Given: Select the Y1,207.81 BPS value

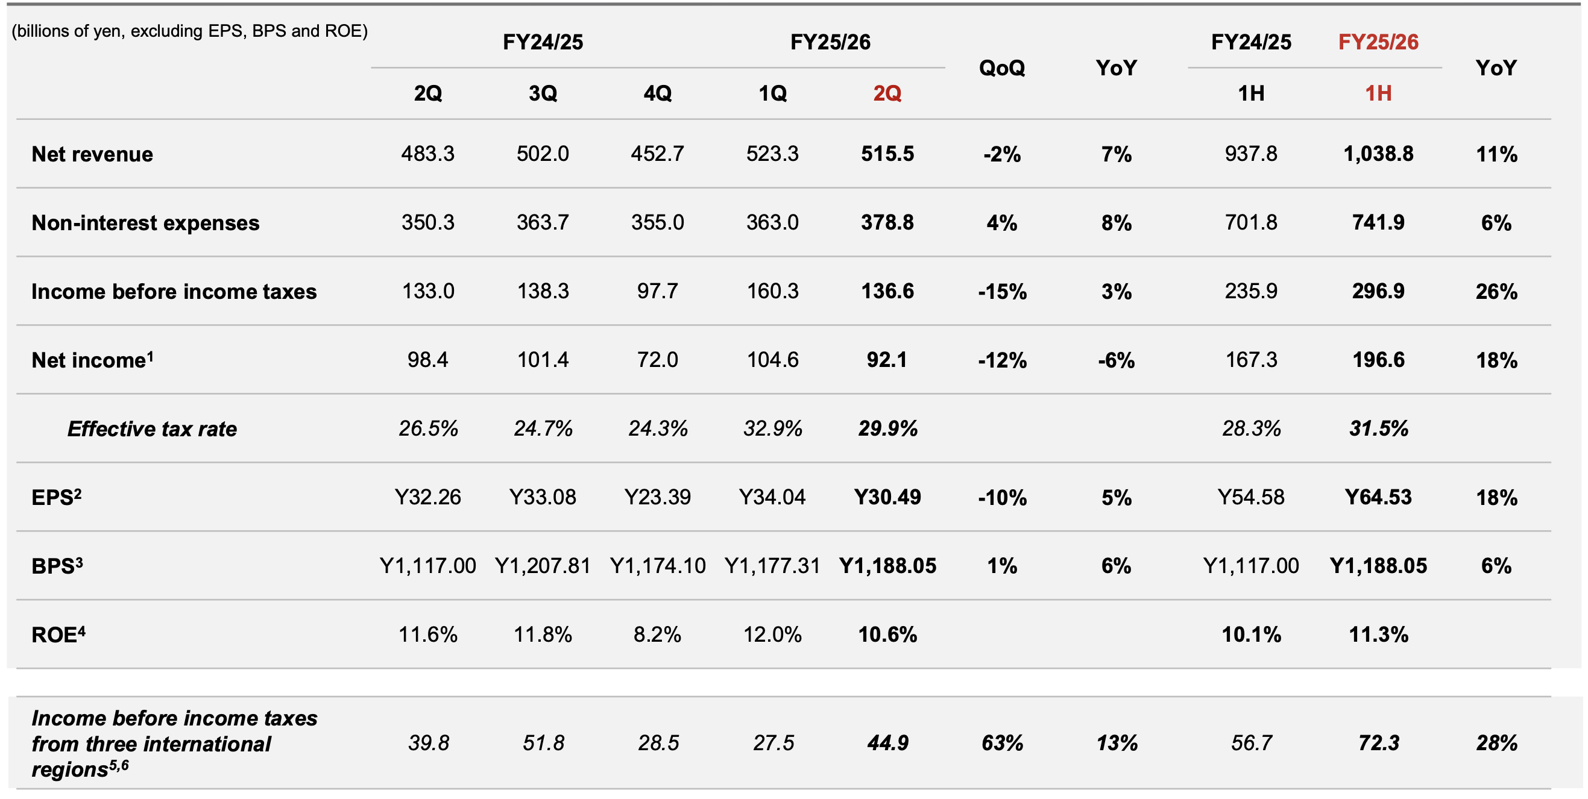Looking at the screenshot, I should (543, 566).
